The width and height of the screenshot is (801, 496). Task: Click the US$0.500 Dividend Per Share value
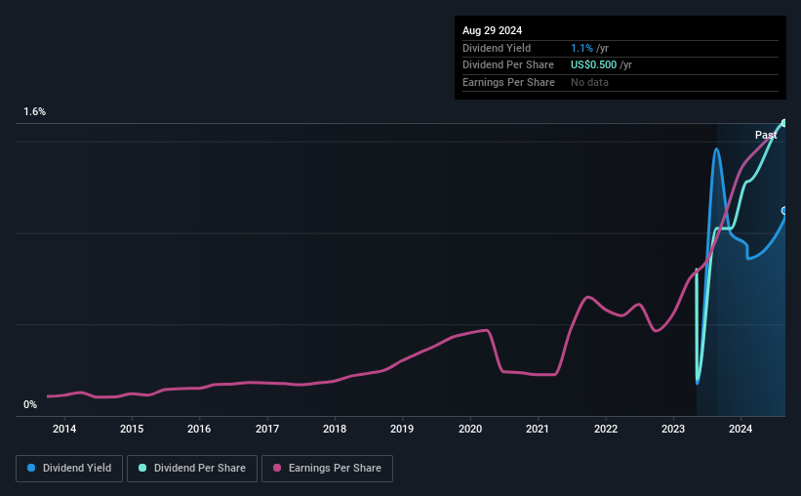[593, 65]
